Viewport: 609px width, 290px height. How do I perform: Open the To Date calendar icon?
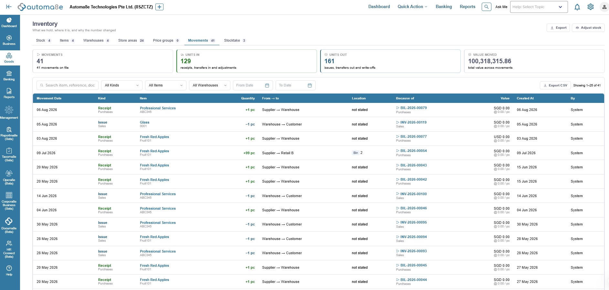pyautogui.click(x=310, y=85)
